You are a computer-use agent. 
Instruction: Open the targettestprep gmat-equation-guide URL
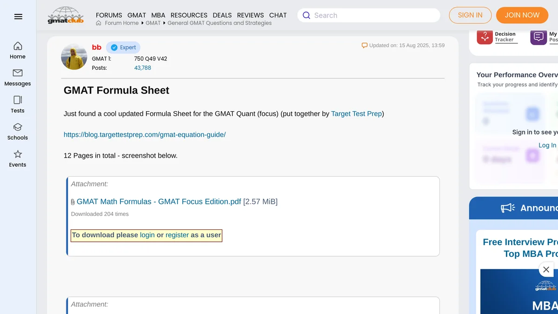[x=145, y=134]
